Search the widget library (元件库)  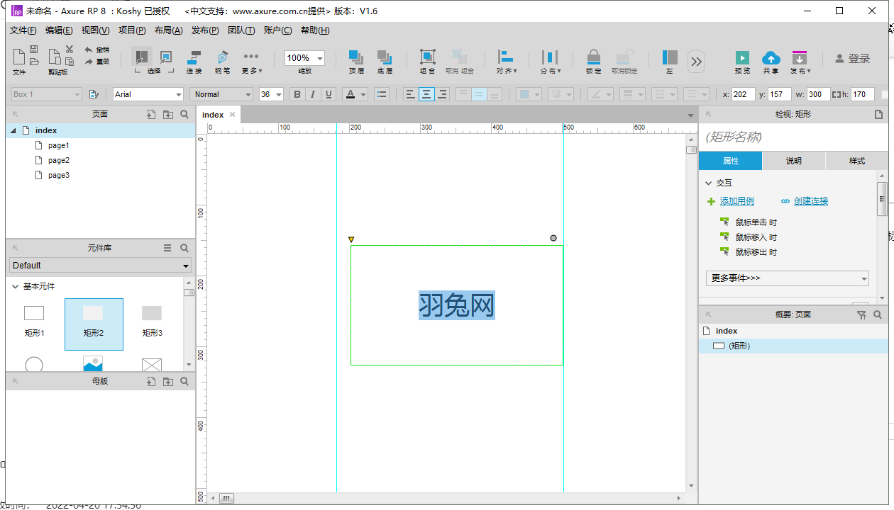(x=184, y=248)
